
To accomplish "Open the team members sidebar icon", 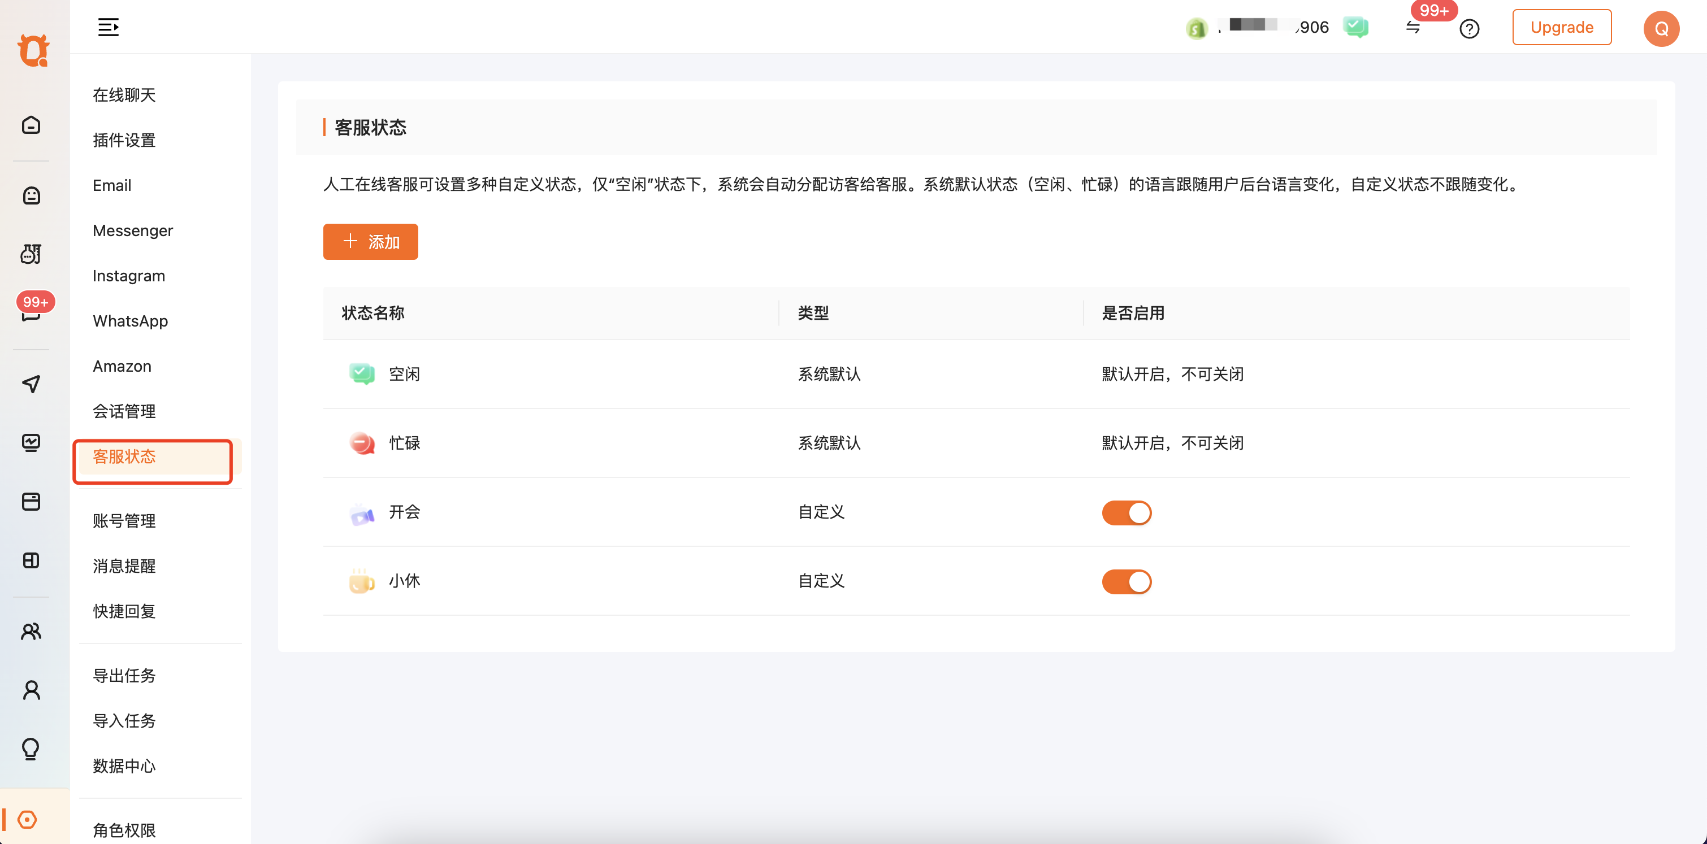I will click(31, 632).
